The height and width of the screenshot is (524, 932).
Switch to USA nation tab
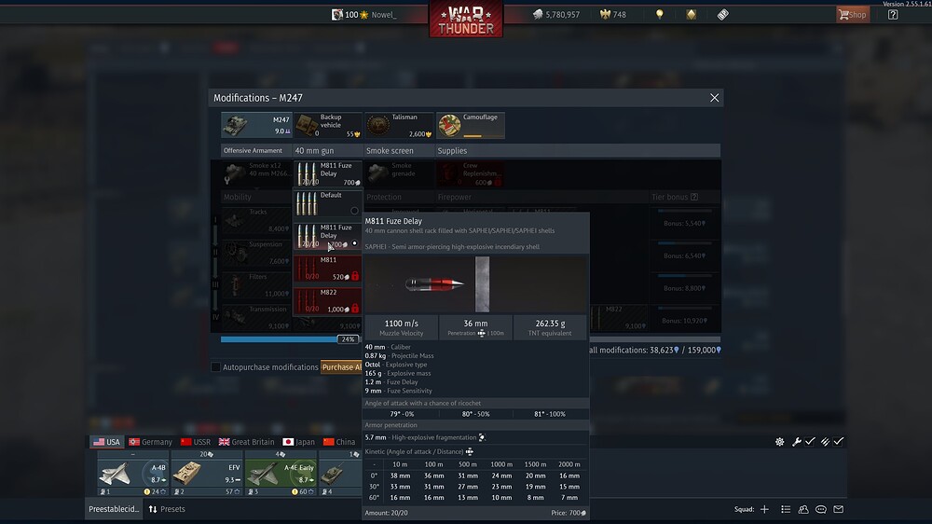coord(106,442)
